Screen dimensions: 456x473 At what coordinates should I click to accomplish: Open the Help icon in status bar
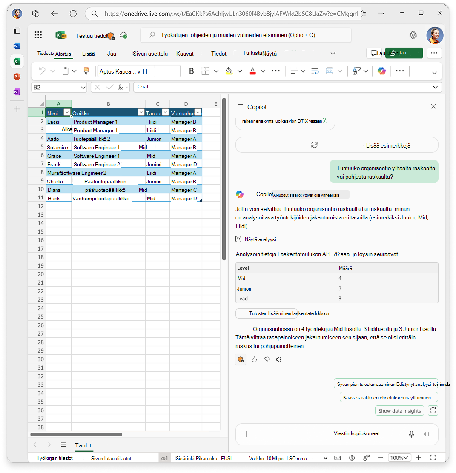(x=352, y=458)
